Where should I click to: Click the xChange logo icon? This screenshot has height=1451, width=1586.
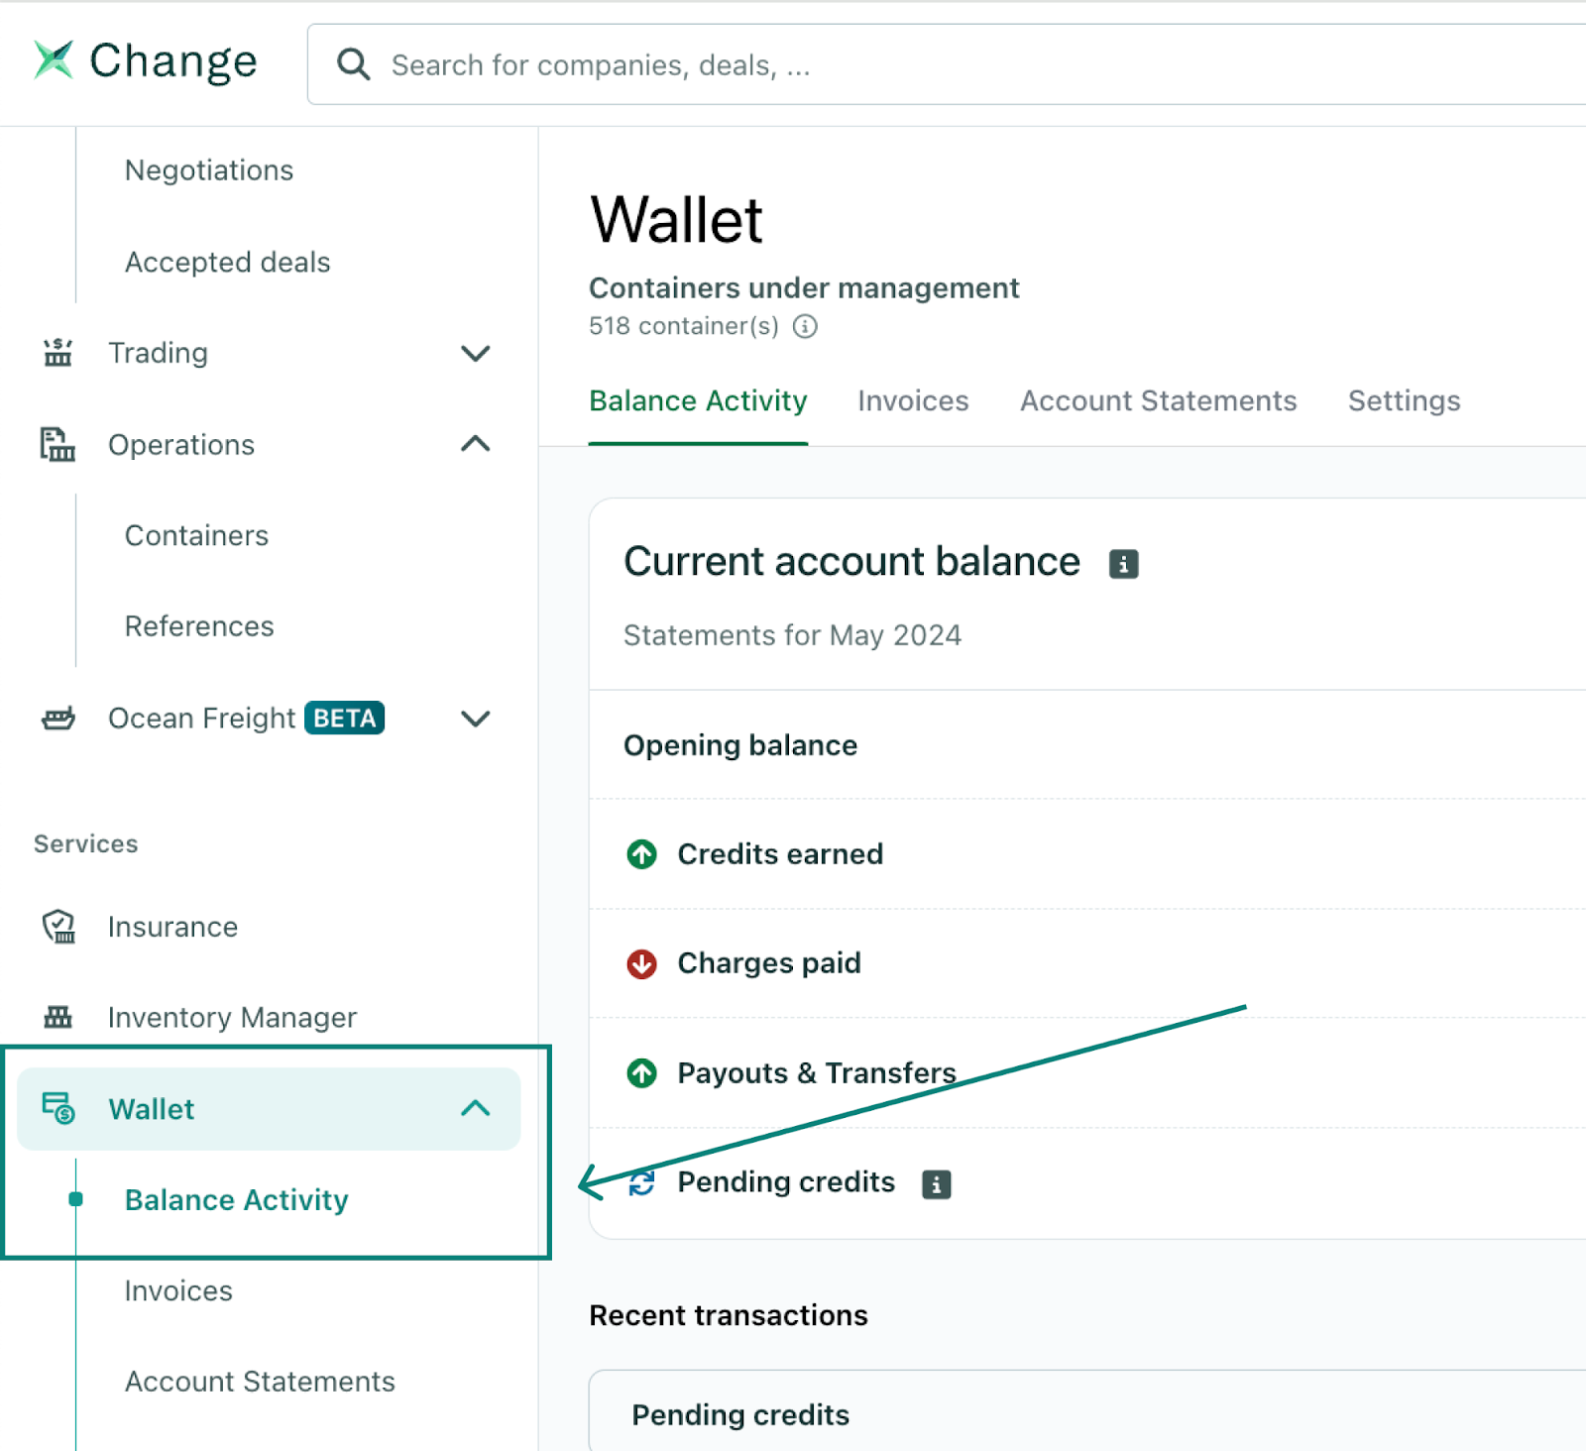click(x=54, y=60)
